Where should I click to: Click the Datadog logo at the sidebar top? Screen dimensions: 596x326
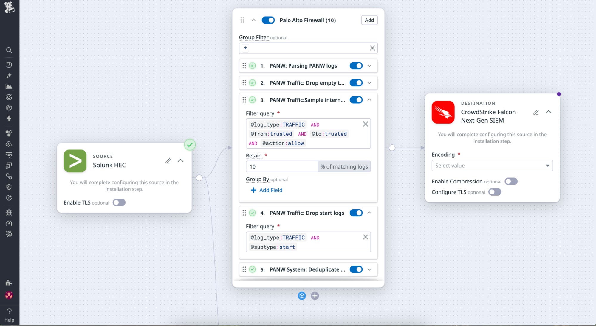(x=9, y=8)
